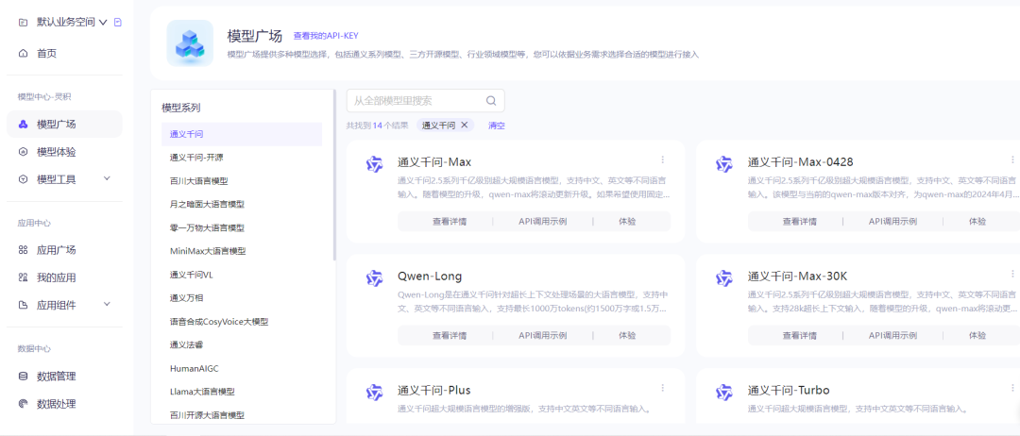Expand the 模型工具 menu chevron
Image resolution: width=1020 pixels, height=436 pixels.
[108, 178]
